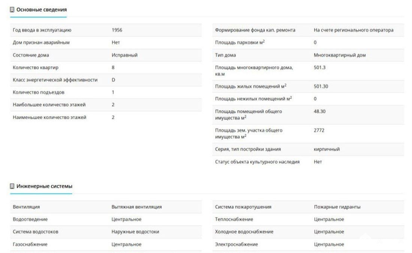412x253 pixels.
Task: Select the Вытяжная вентиляция value
Action: tap(137, 207)
